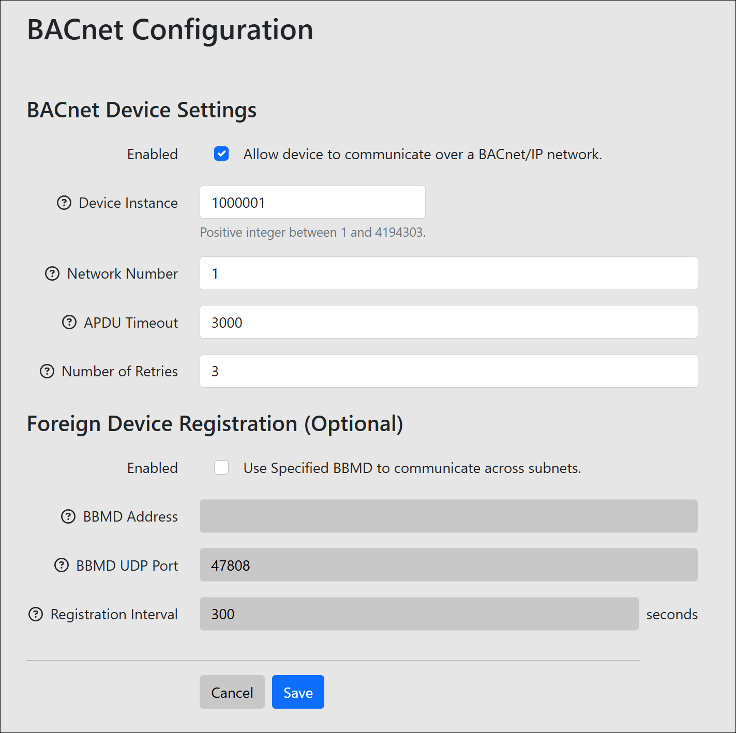Click into the APDU Timeout field
Screen dimensions: 736x733
click(x=448, y=322)
